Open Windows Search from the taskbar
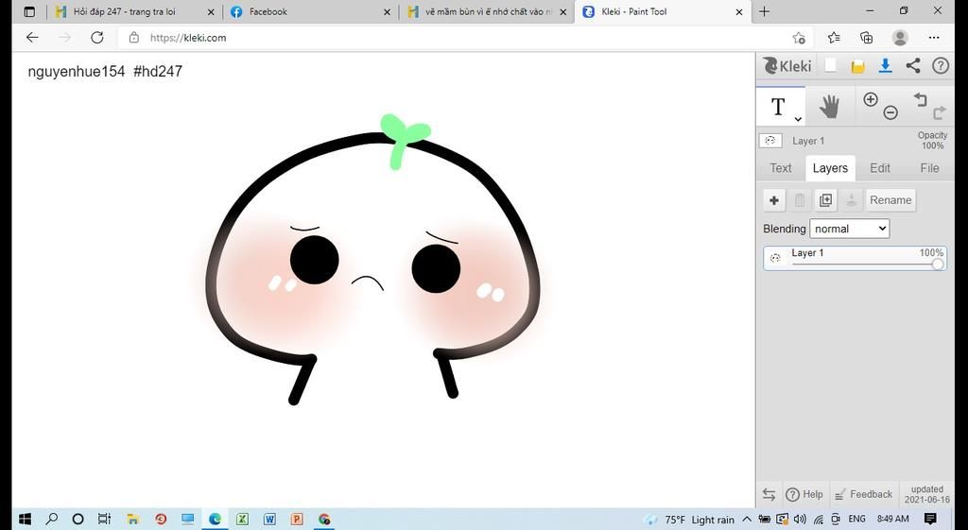Screen dimensions: 968x530 click(52, 519)
